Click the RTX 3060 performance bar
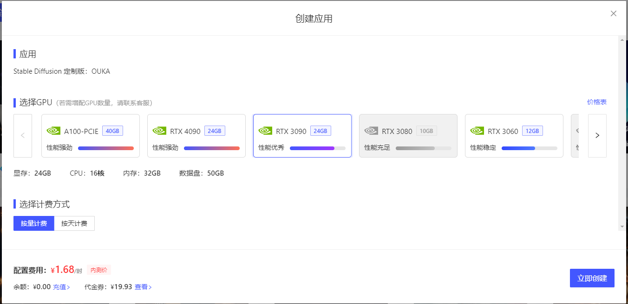628x304 pixels. click(x=530, y=148)
